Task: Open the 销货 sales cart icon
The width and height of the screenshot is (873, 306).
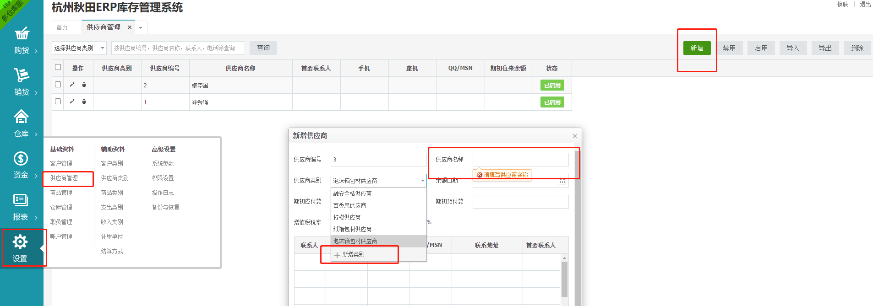Action: pyautogui.click(x=22, y=75)
